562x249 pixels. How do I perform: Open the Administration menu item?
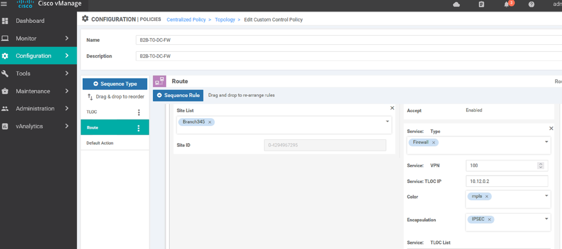pos(38,109)
